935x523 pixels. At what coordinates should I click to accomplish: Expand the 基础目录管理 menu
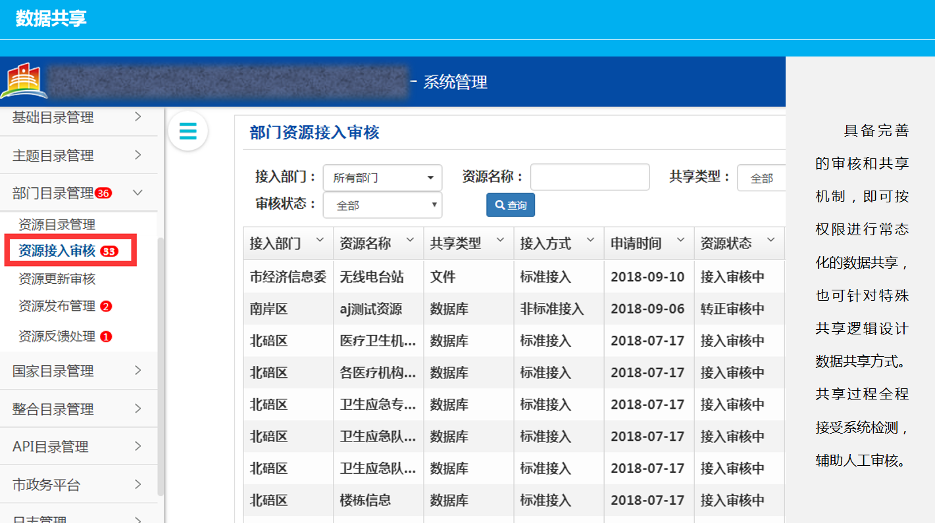pyautogui.click(x=79, y=118)
